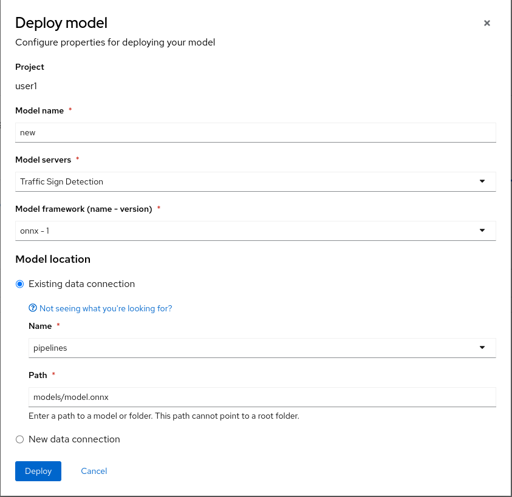Close the Deploy model dialog
The height and width of the screenshot is (497, 512).
click(486, 23)
